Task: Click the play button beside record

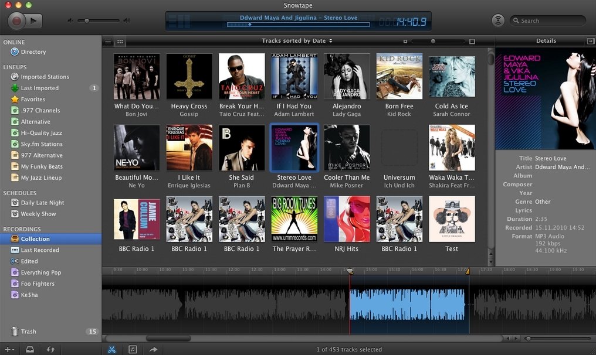Action: tap(34, 21)
